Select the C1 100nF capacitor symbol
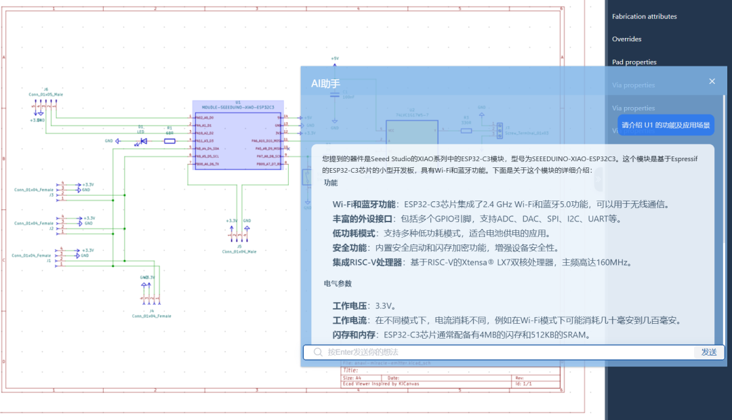 [x=335, y=94]
